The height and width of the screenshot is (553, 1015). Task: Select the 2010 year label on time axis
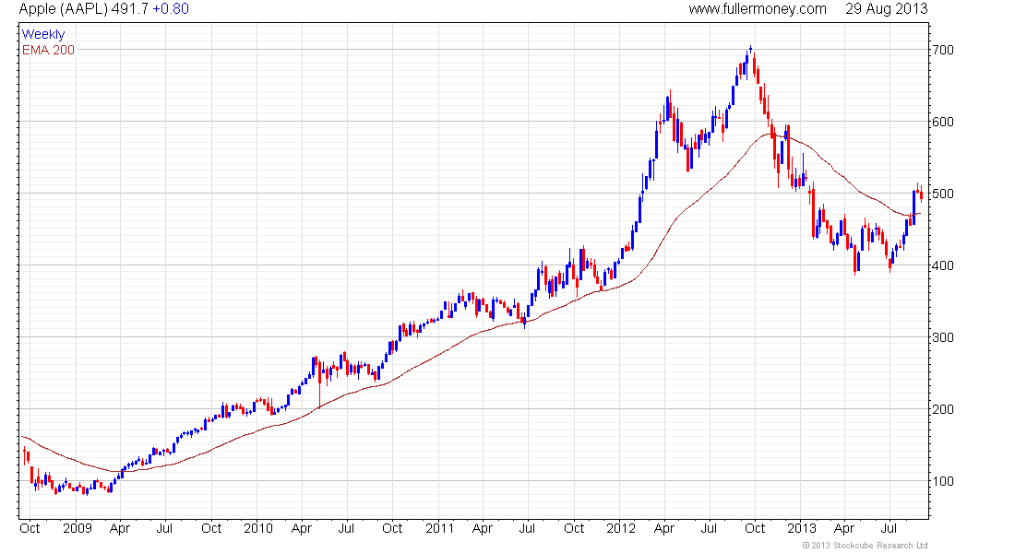[258, 528]
